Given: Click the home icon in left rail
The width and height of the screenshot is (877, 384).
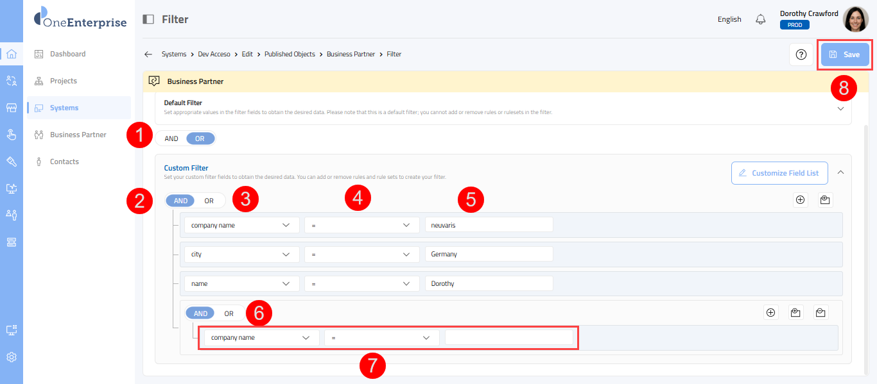Looking at the screenshot, I should pos(11,54).
